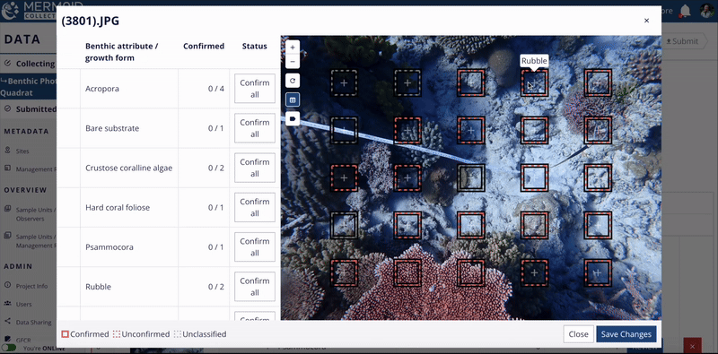This screenshot has width=718, height=354.
Task: Select the Crustose coralline algae row label
Action: (128, 168)
